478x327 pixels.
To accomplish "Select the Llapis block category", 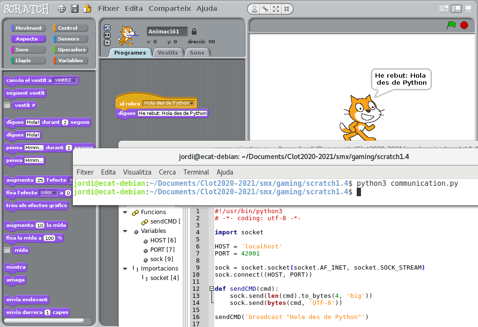I will [28, 60].
